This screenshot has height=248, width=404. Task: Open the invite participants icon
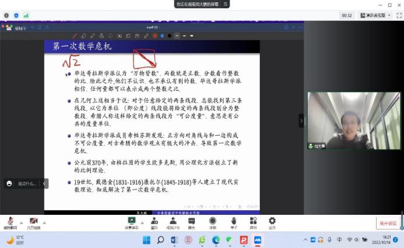pos(154,221)
